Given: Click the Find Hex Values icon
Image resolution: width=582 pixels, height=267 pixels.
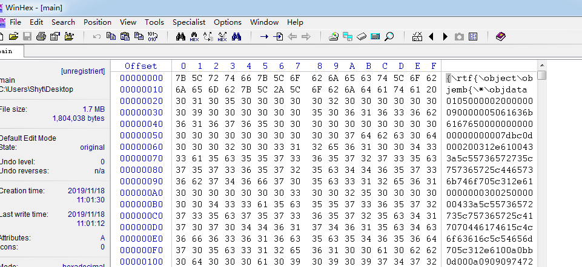Looking at the screenshot, I should [194, 36].
